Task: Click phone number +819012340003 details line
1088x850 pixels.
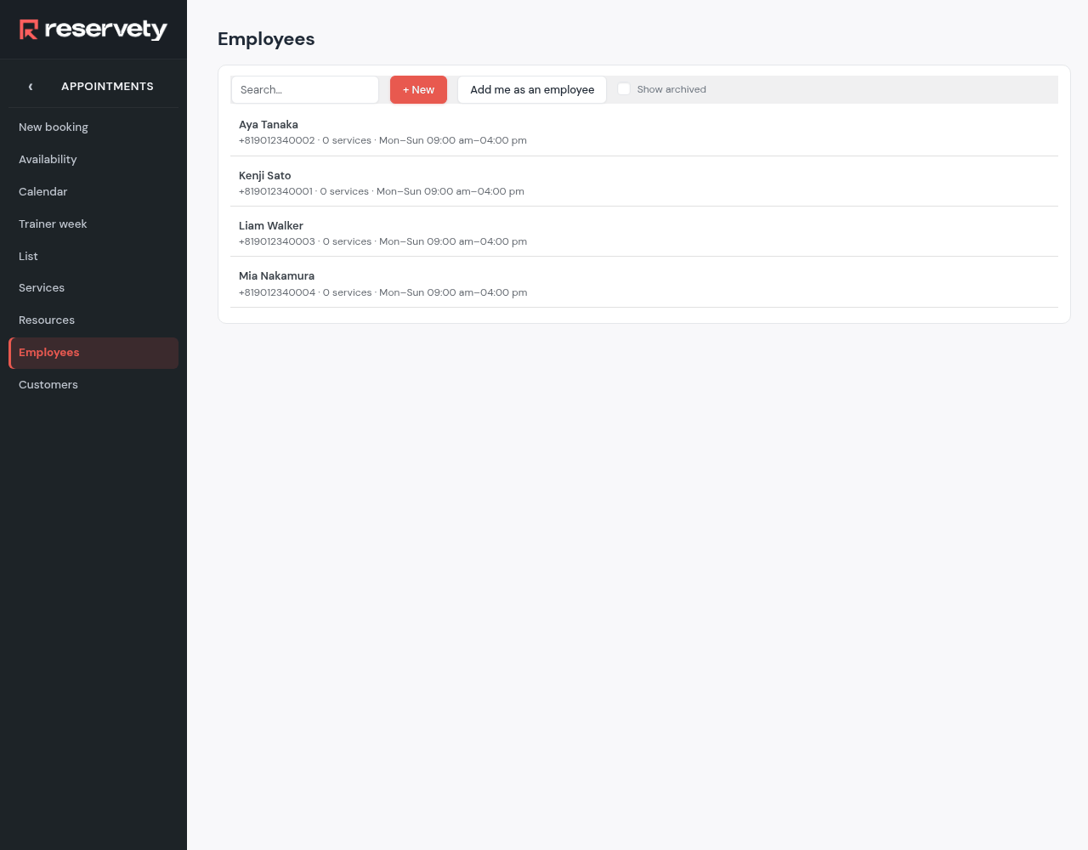Action: [x=382, y=242]
